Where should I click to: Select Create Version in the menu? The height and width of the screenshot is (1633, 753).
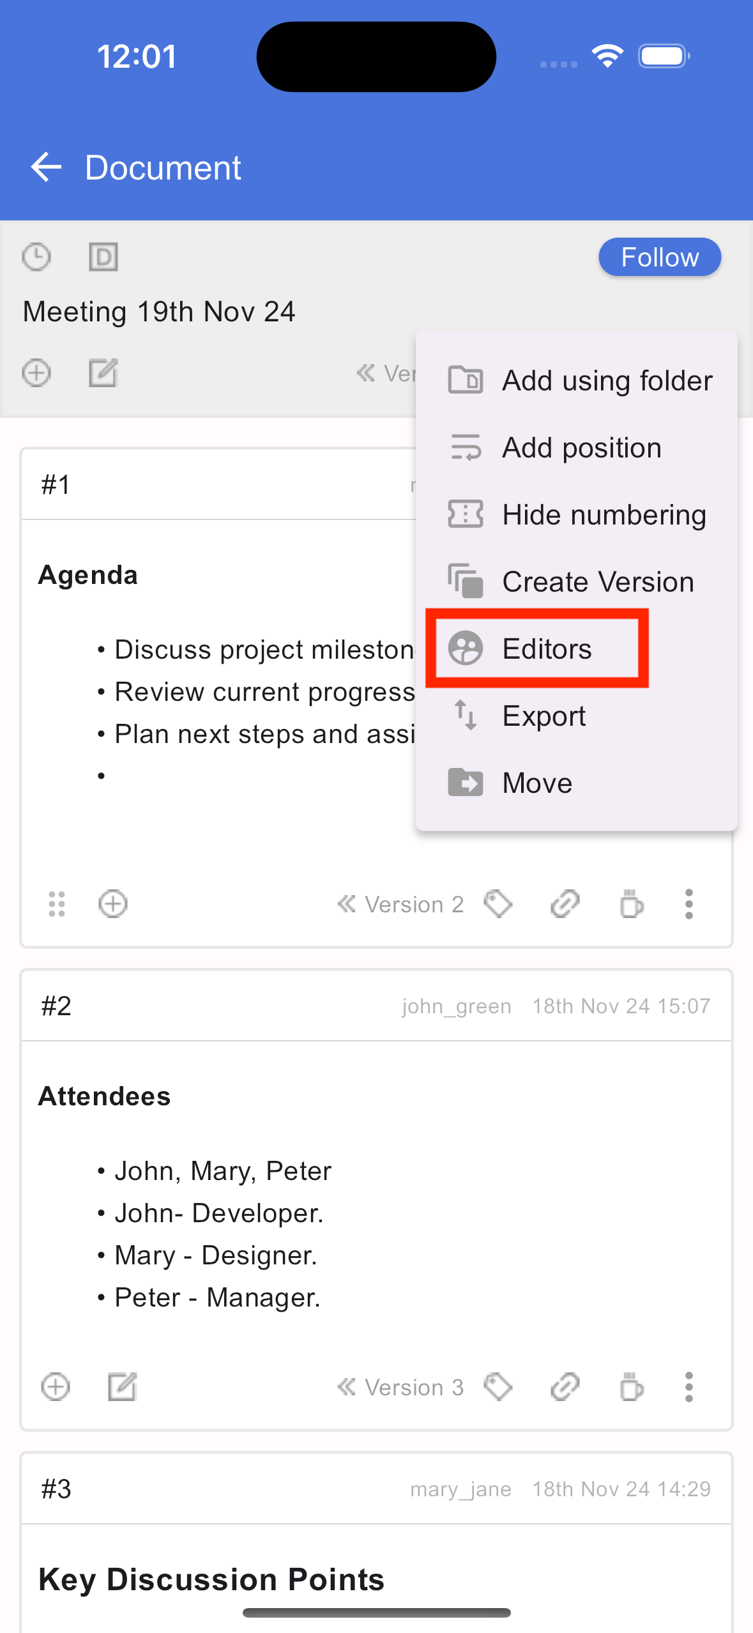577,582
